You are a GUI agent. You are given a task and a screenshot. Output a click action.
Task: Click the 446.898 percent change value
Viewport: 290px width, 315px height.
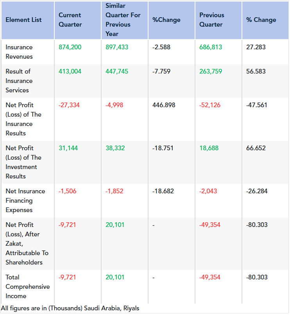click(x=164, y=105)
